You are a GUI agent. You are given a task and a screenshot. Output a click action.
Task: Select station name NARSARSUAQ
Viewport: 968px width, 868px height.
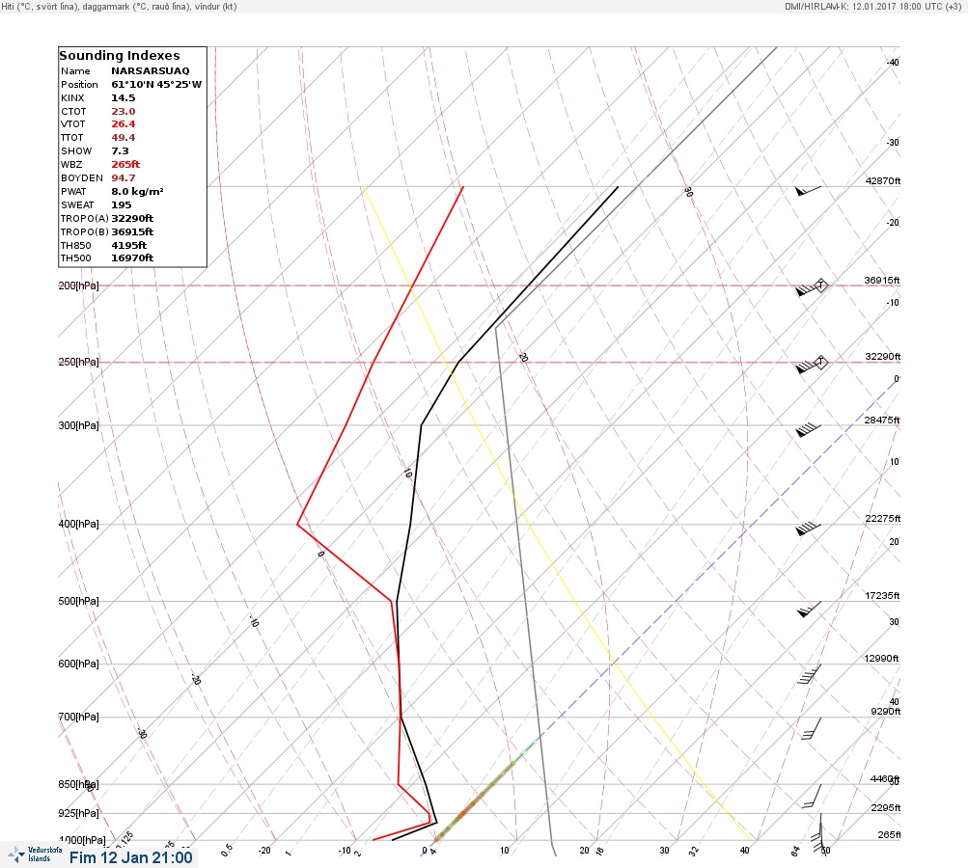tap(150, 71)
